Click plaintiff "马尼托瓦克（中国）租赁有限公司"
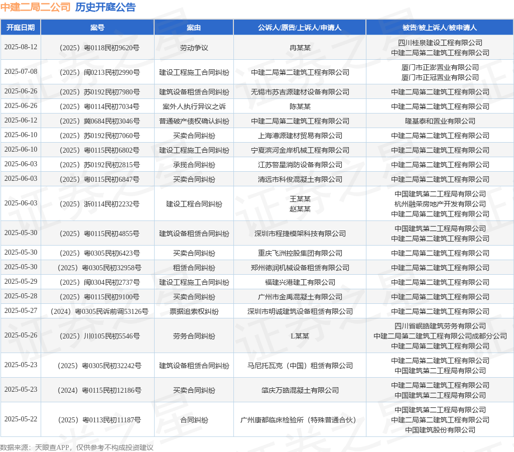Screen dimensions: 514x452 tap(300, 366)
